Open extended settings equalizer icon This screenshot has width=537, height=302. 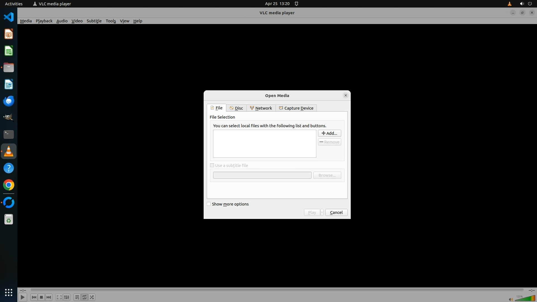(x=67, y=297)
